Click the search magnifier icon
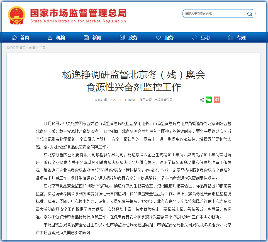This screenshot has height=242, width=268. click(250, 14)
